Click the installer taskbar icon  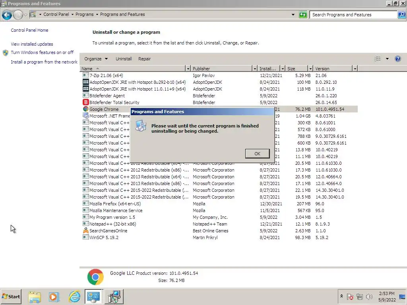114,296
